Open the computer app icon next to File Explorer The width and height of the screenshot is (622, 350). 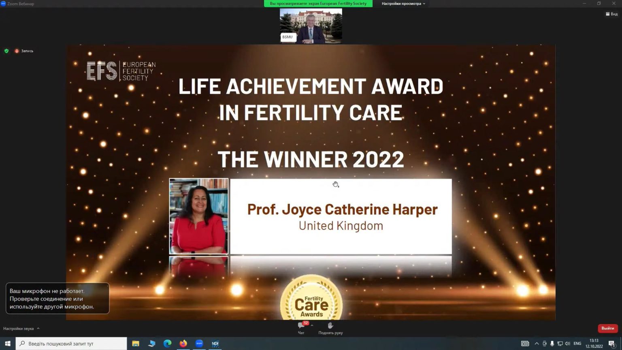click(152, 344)
